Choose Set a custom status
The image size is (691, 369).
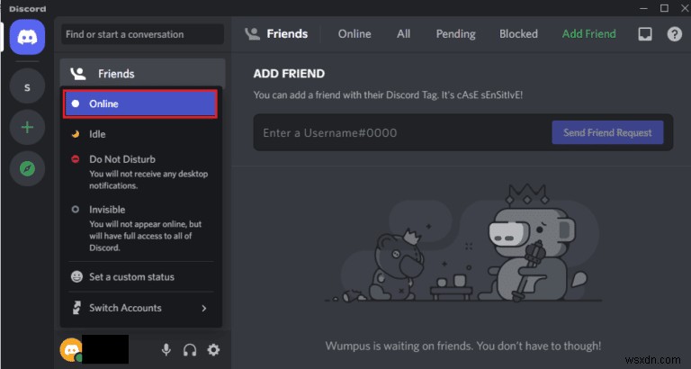(x=140, y=277)
